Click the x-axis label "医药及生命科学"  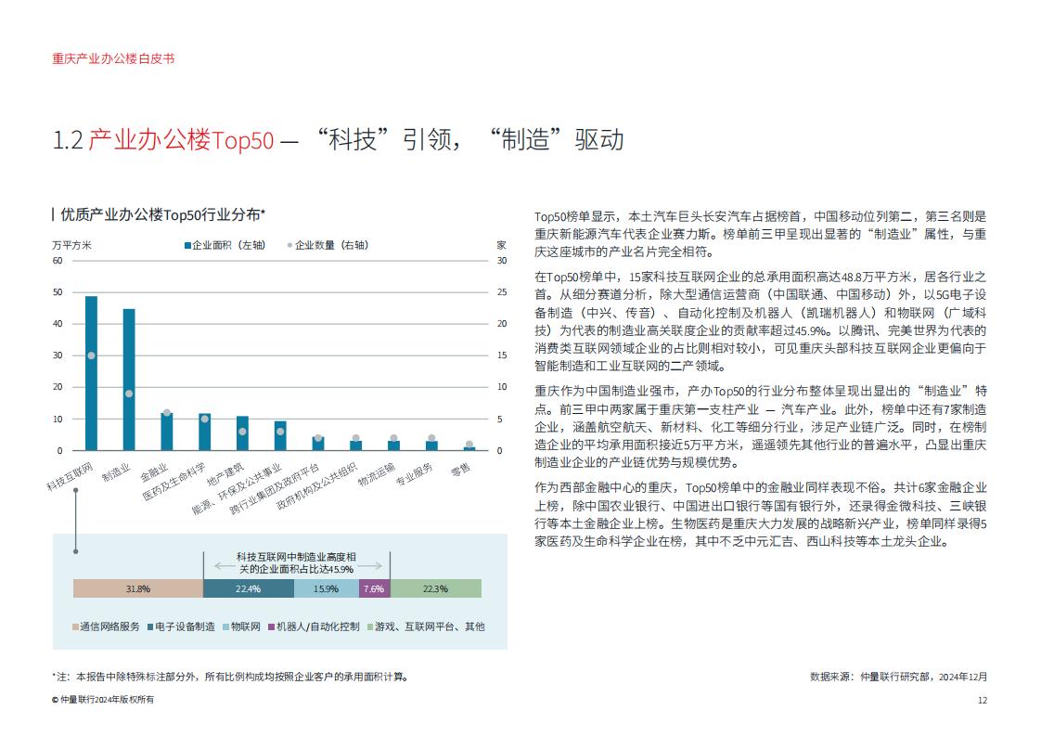click(173, 482)
